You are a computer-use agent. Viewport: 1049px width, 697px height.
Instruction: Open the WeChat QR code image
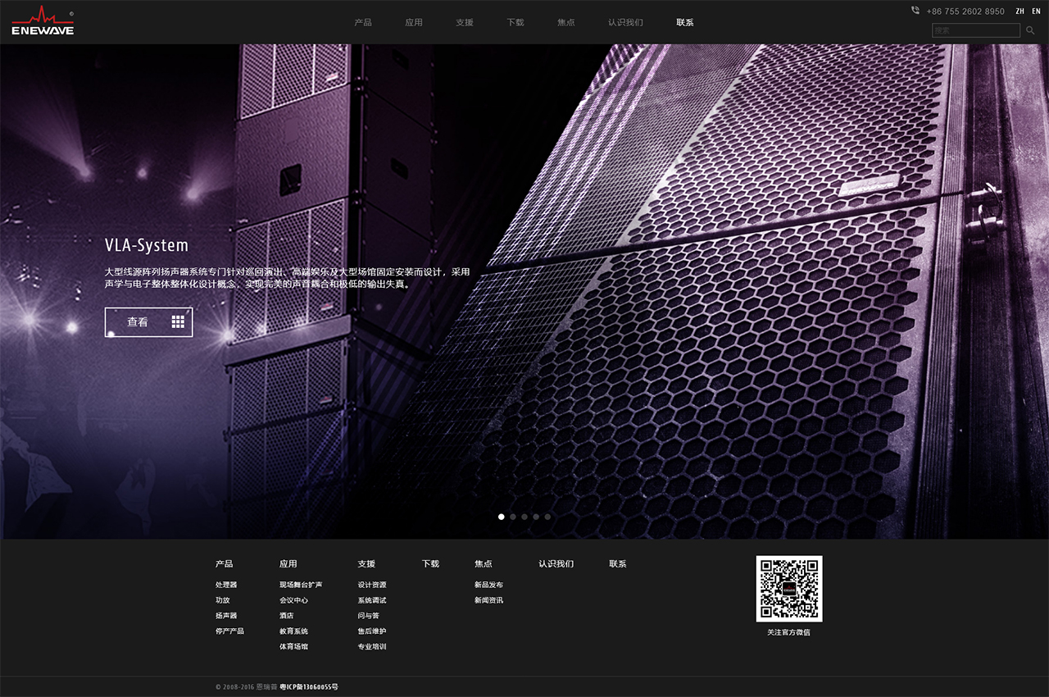click(788, 589)
